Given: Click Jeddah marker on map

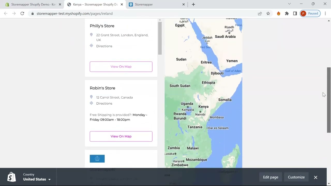Looking at the screenshot, I should tap(207, 43).
